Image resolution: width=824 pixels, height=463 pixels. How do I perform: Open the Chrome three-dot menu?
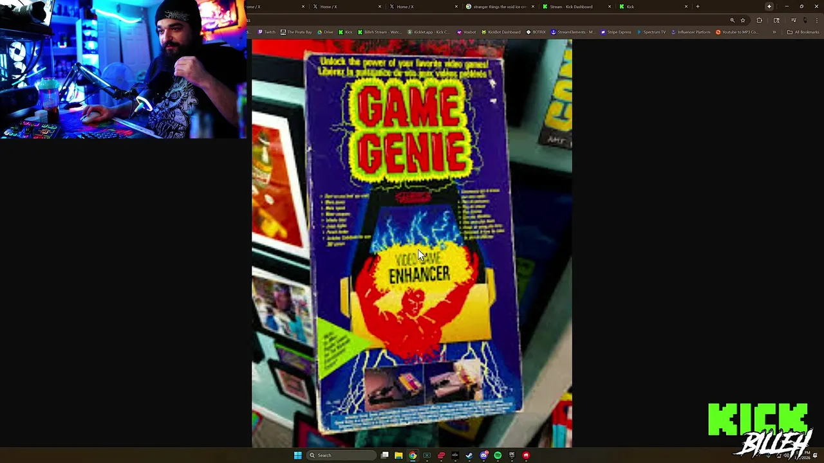pyautogui.click(x=816, y=20)
